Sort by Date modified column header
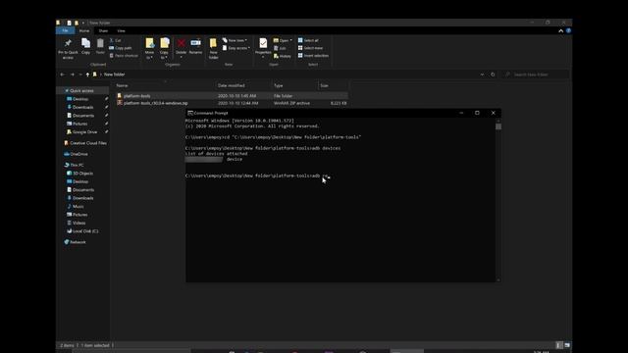This screenshot has width=628, height=353. 243,85
